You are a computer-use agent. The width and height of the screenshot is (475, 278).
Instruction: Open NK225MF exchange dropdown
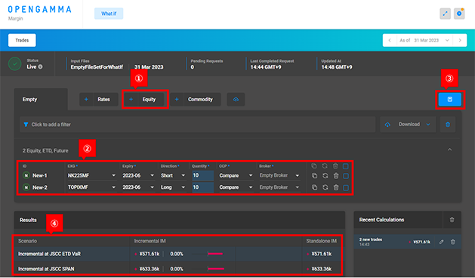(91, 175)
